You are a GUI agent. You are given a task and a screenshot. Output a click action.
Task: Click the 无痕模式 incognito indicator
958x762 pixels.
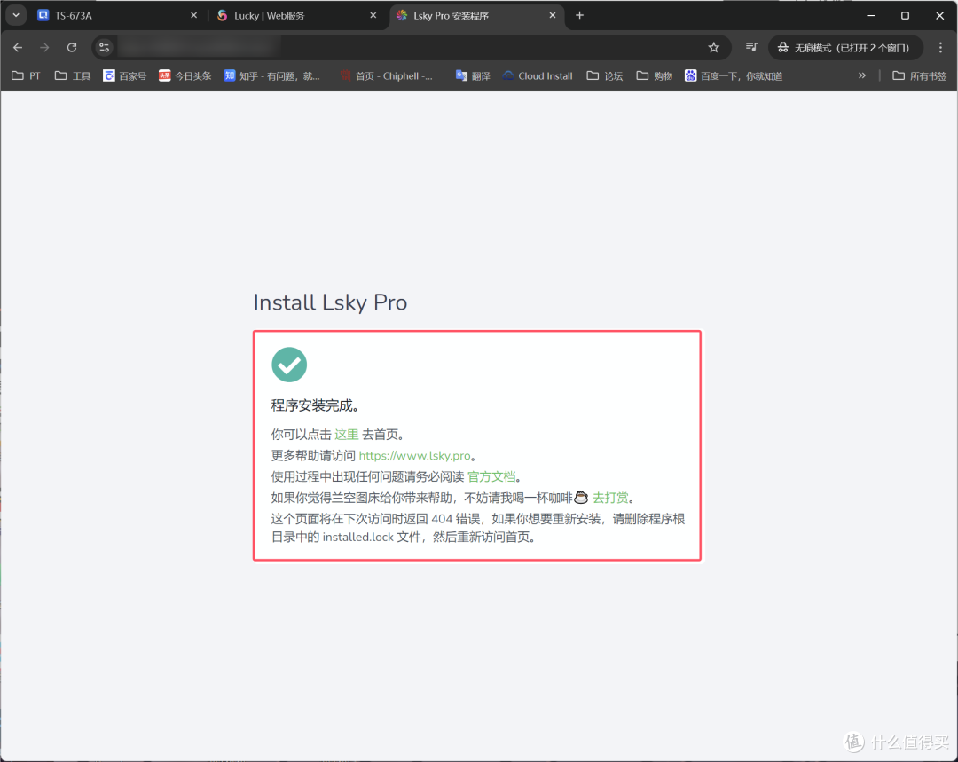tap(845, 47)
